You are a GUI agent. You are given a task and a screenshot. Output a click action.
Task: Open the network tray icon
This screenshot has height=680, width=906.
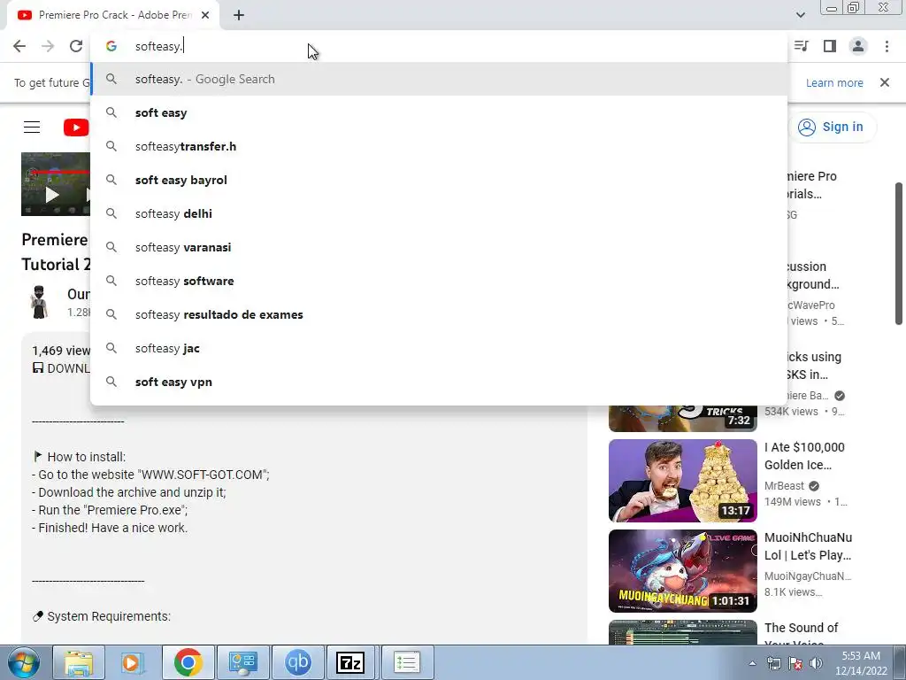coord(773,663)
